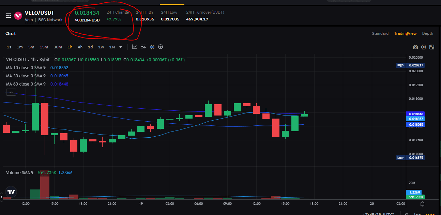The height and width of the screenshot is (215, 441).
Task: Open chart settings hexagon icon
Action: tap(424, 47)
